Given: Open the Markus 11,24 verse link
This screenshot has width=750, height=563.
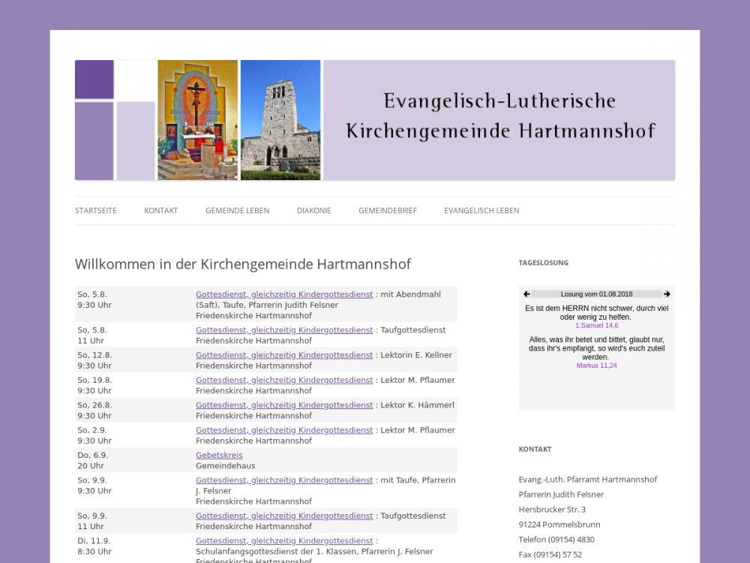Looking at the screenshot, I should tap(596, 366).
